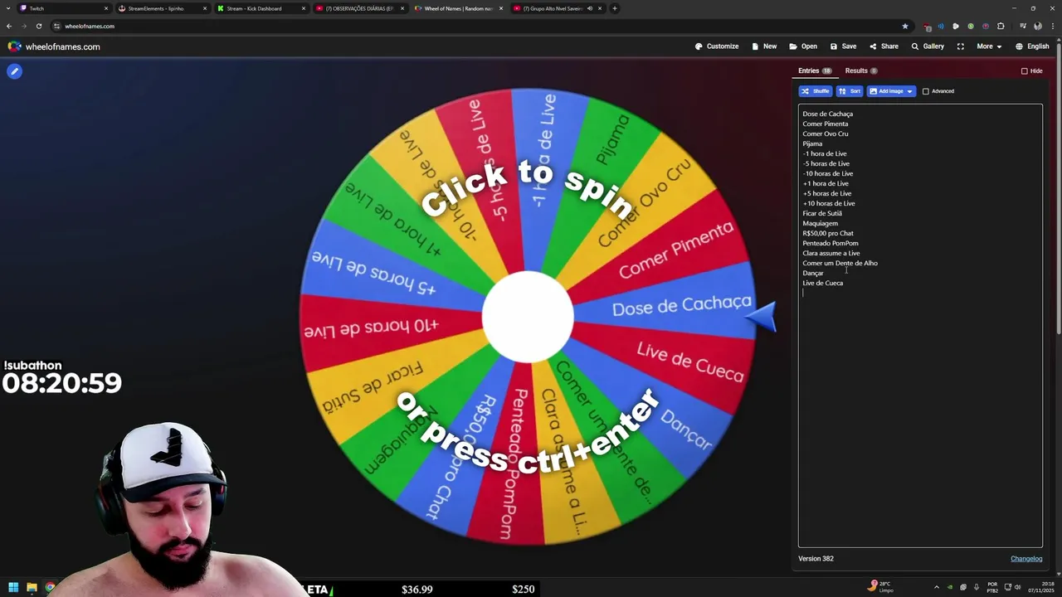Switch to OBSERVAÇÕES DIÁRIAS YouTube tab
1062x597 pixels.
359,8
